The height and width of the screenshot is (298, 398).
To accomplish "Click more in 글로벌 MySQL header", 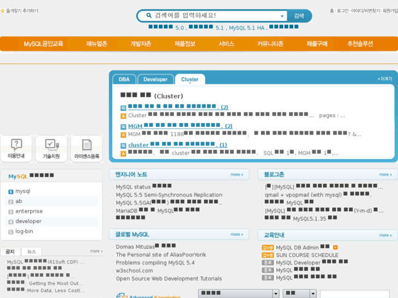I will pos(237,235).
